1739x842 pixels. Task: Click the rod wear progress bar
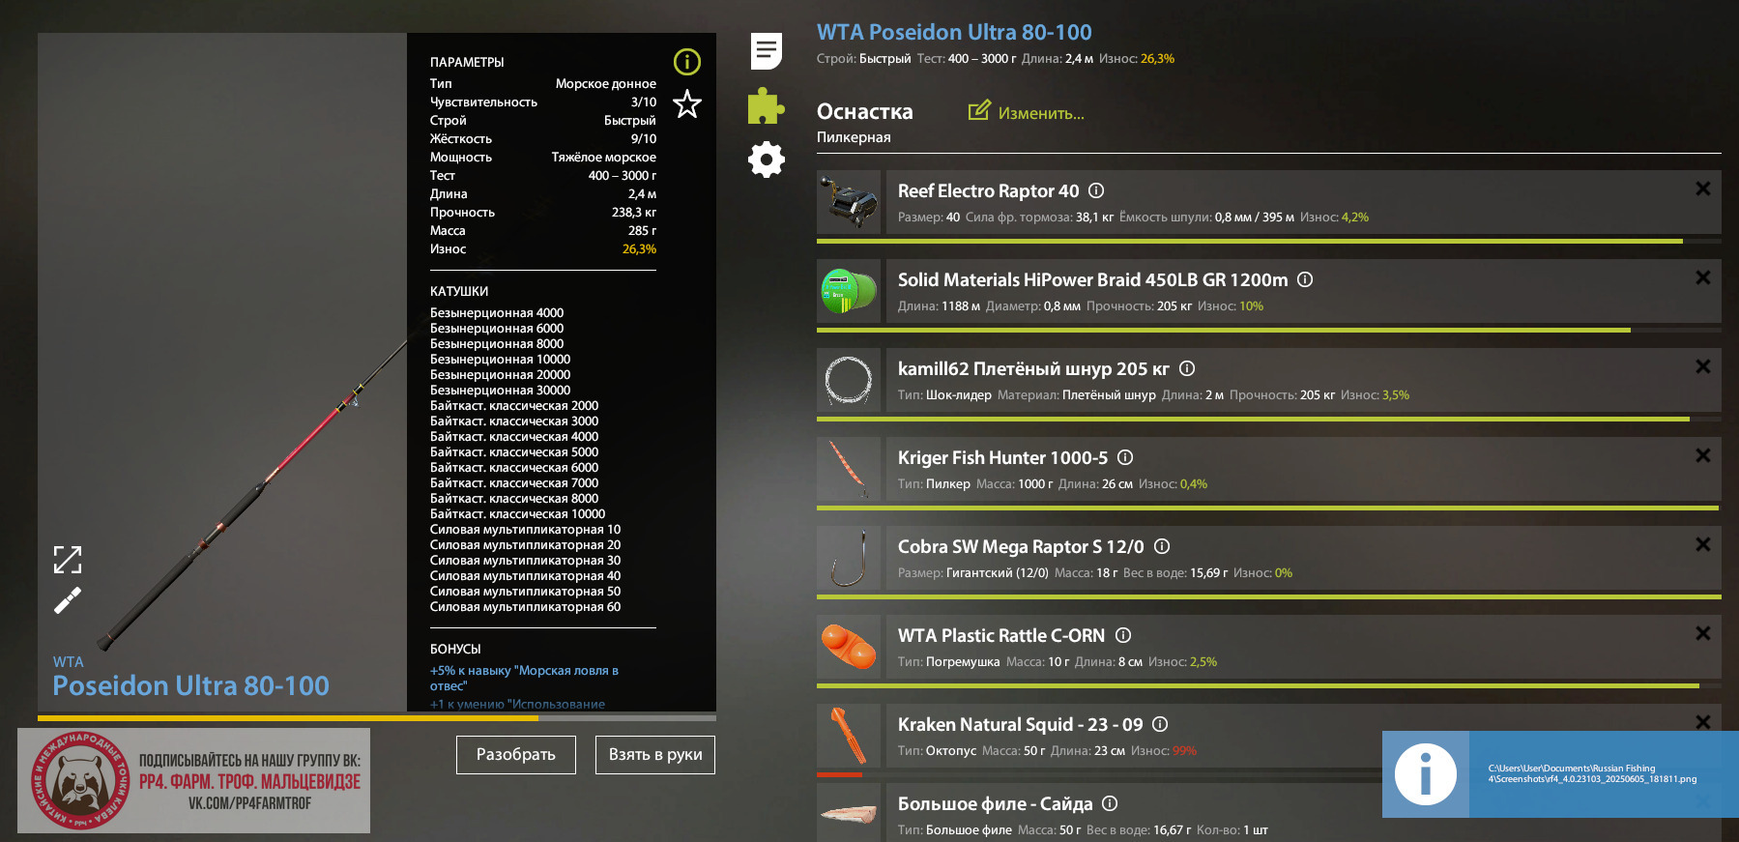click(x=377, y=718)
